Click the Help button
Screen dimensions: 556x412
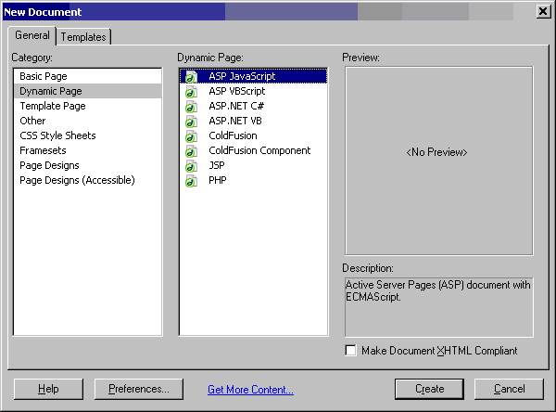[48, 389]
